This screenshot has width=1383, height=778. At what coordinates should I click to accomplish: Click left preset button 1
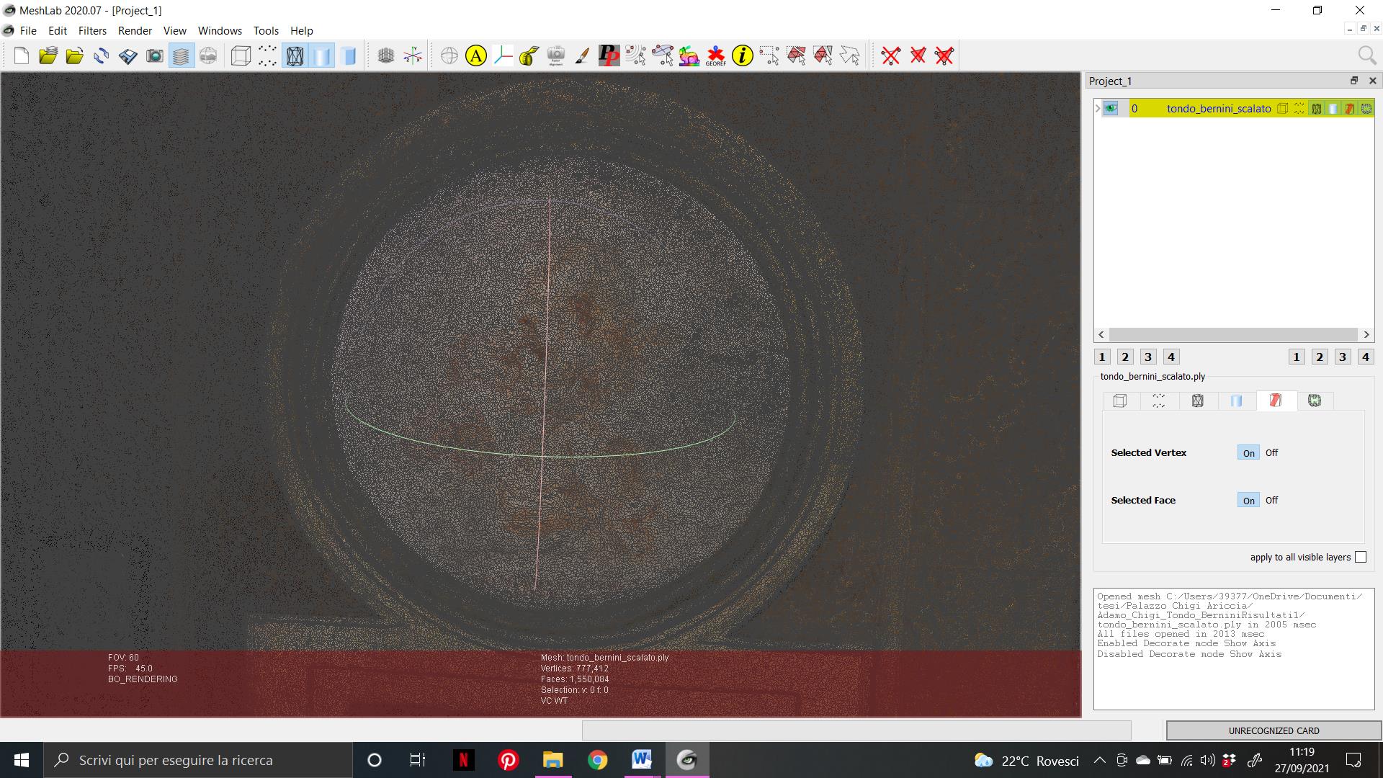tap(1102, 357)
